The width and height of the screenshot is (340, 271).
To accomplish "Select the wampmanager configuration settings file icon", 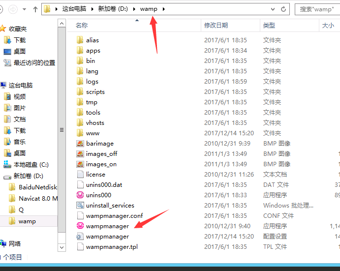I will [81, 237].
